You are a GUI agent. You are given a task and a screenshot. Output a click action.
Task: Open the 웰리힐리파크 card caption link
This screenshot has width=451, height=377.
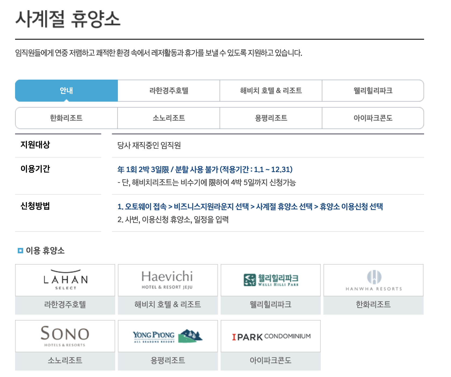[271, 305]
